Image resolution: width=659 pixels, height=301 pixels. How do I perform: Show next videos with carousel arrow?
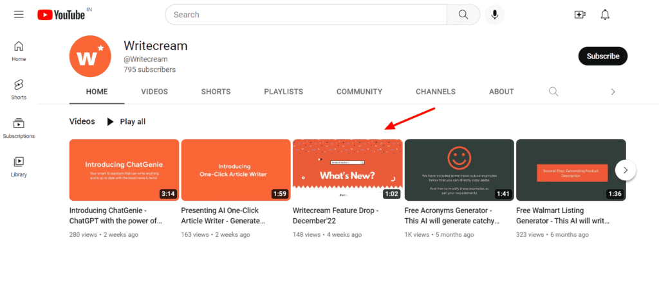tap(626, 170)
